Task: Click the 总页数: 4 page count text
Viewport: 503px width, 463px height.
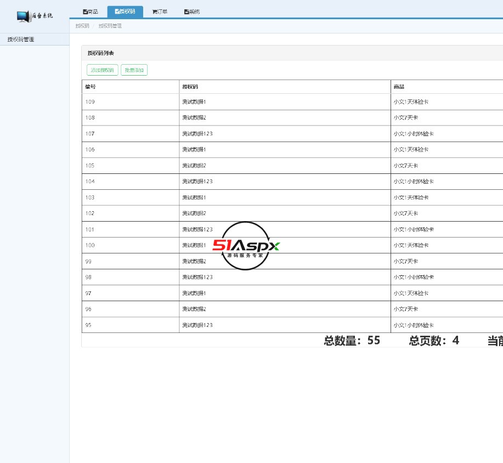Action: [434, 341]
